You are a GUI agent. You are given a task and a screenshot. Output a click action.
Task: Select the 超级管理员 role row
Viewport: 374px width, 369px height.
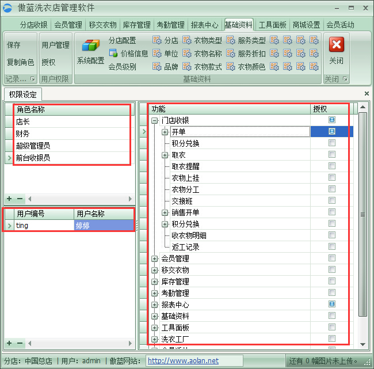coord(33,145)
